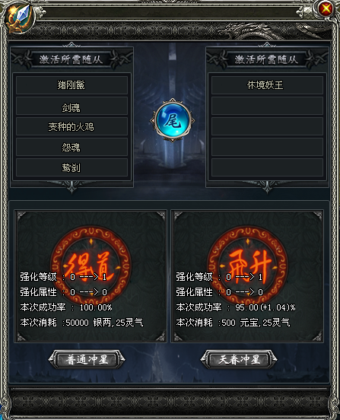This screenshot has height=420, width=340.
Task: Select the 怨魂 follower entry
Action: click(71, 147)
